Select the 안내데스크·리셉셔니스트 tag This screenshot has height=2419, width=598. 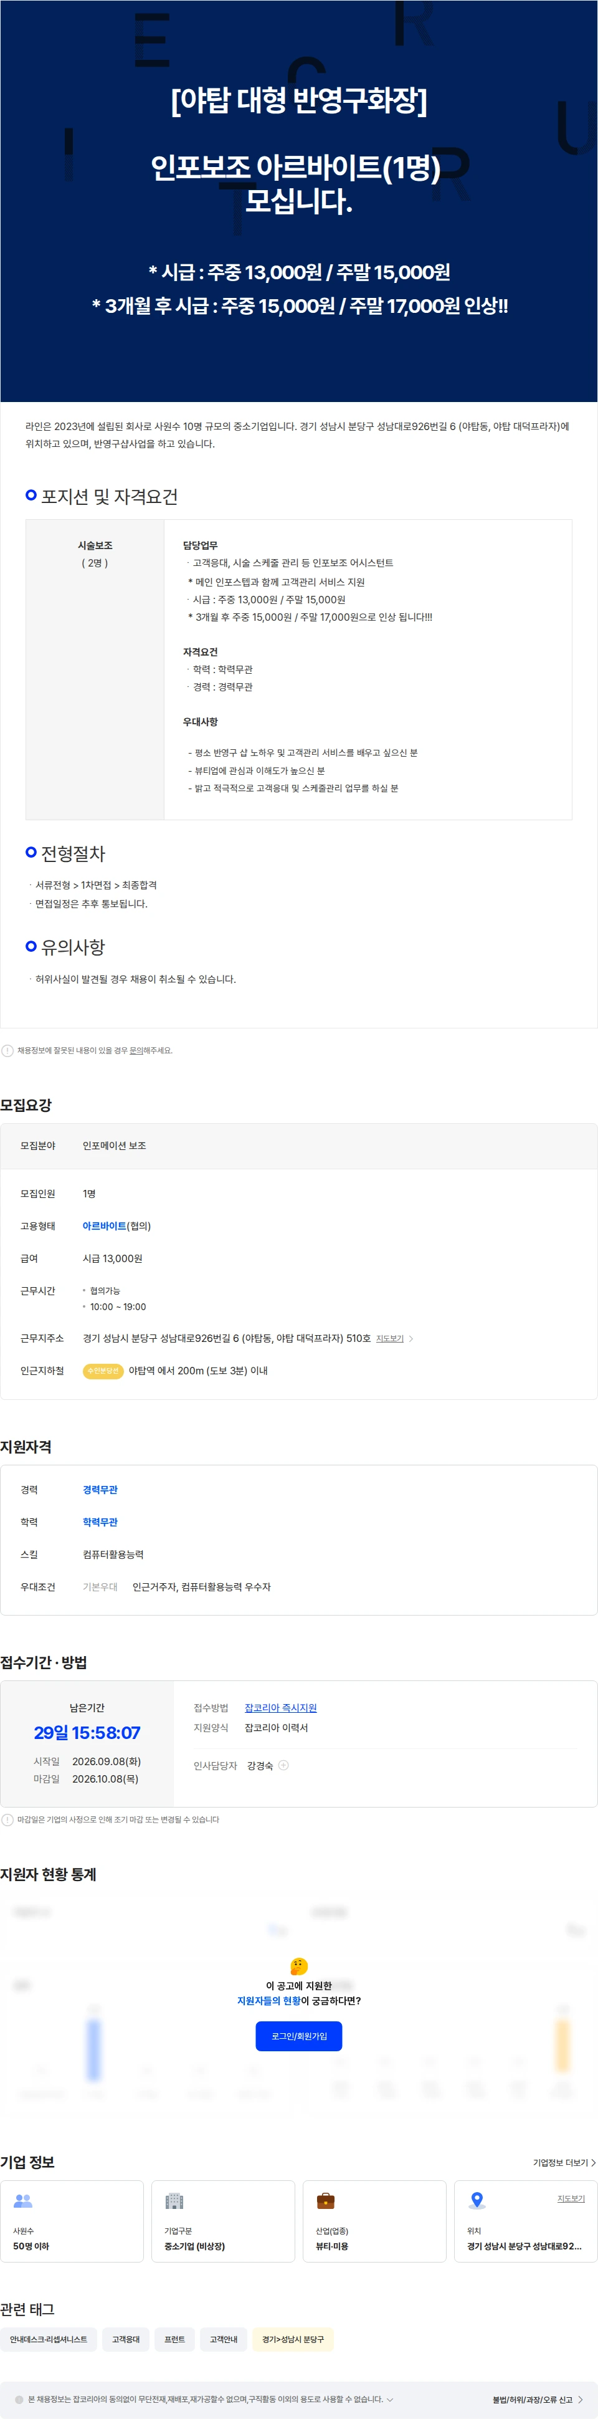click(49, 2339)
